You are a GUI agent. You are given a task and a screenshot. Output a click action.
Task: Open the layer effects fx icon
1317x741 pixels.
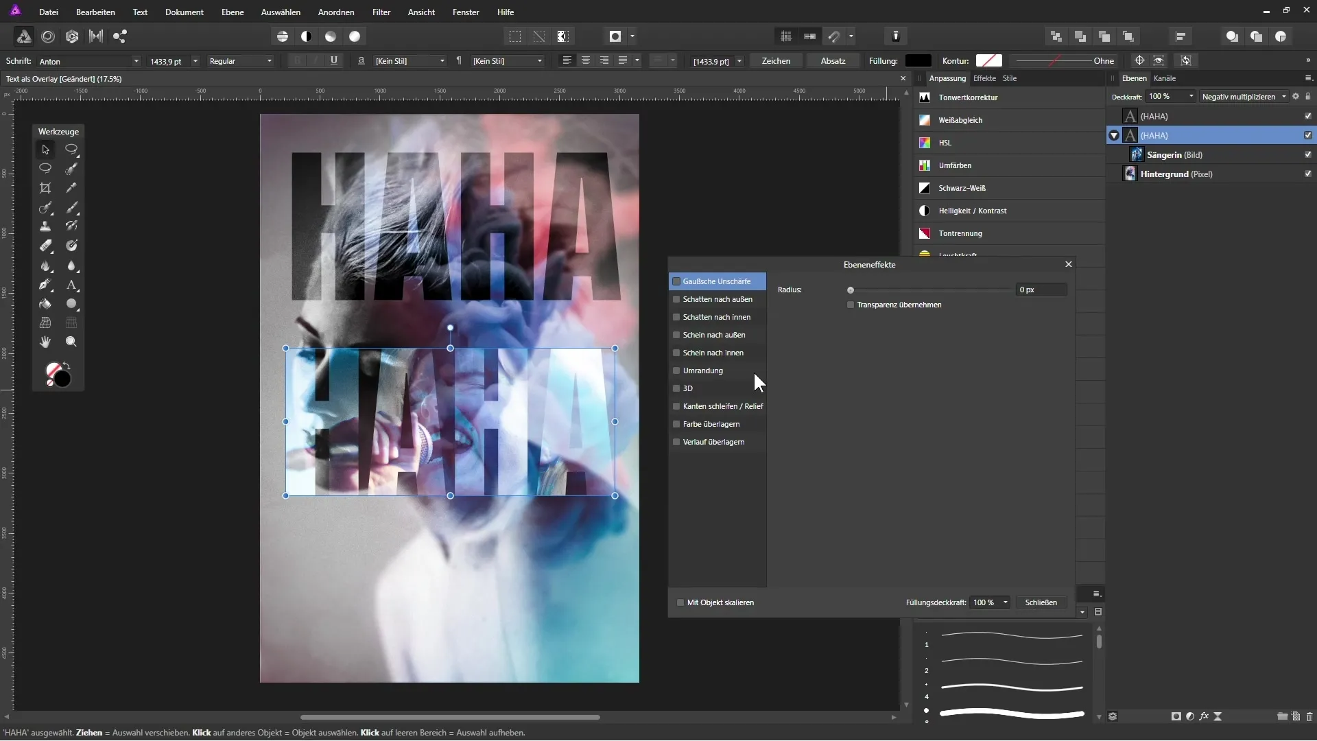pyautogui.click(x=1204, y=716)
